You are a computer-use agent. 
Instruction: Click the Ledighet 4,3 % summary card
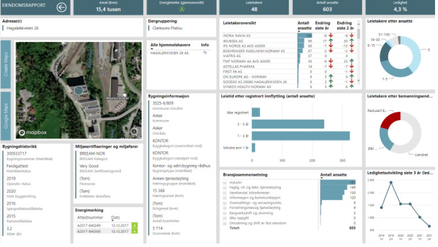[x=400, y=8]
